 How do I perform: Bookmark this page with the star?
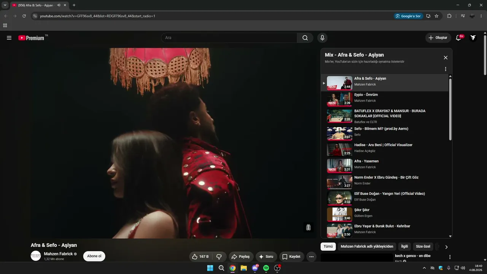(x=436, y=16)
